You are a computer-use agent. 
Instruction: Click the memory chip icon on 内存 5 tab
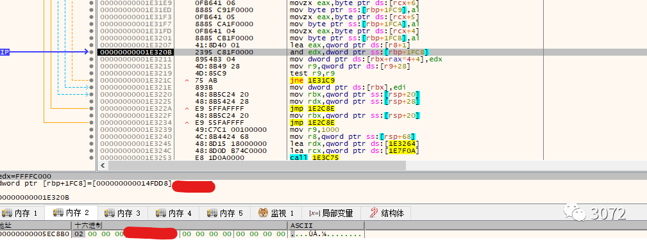212,213
